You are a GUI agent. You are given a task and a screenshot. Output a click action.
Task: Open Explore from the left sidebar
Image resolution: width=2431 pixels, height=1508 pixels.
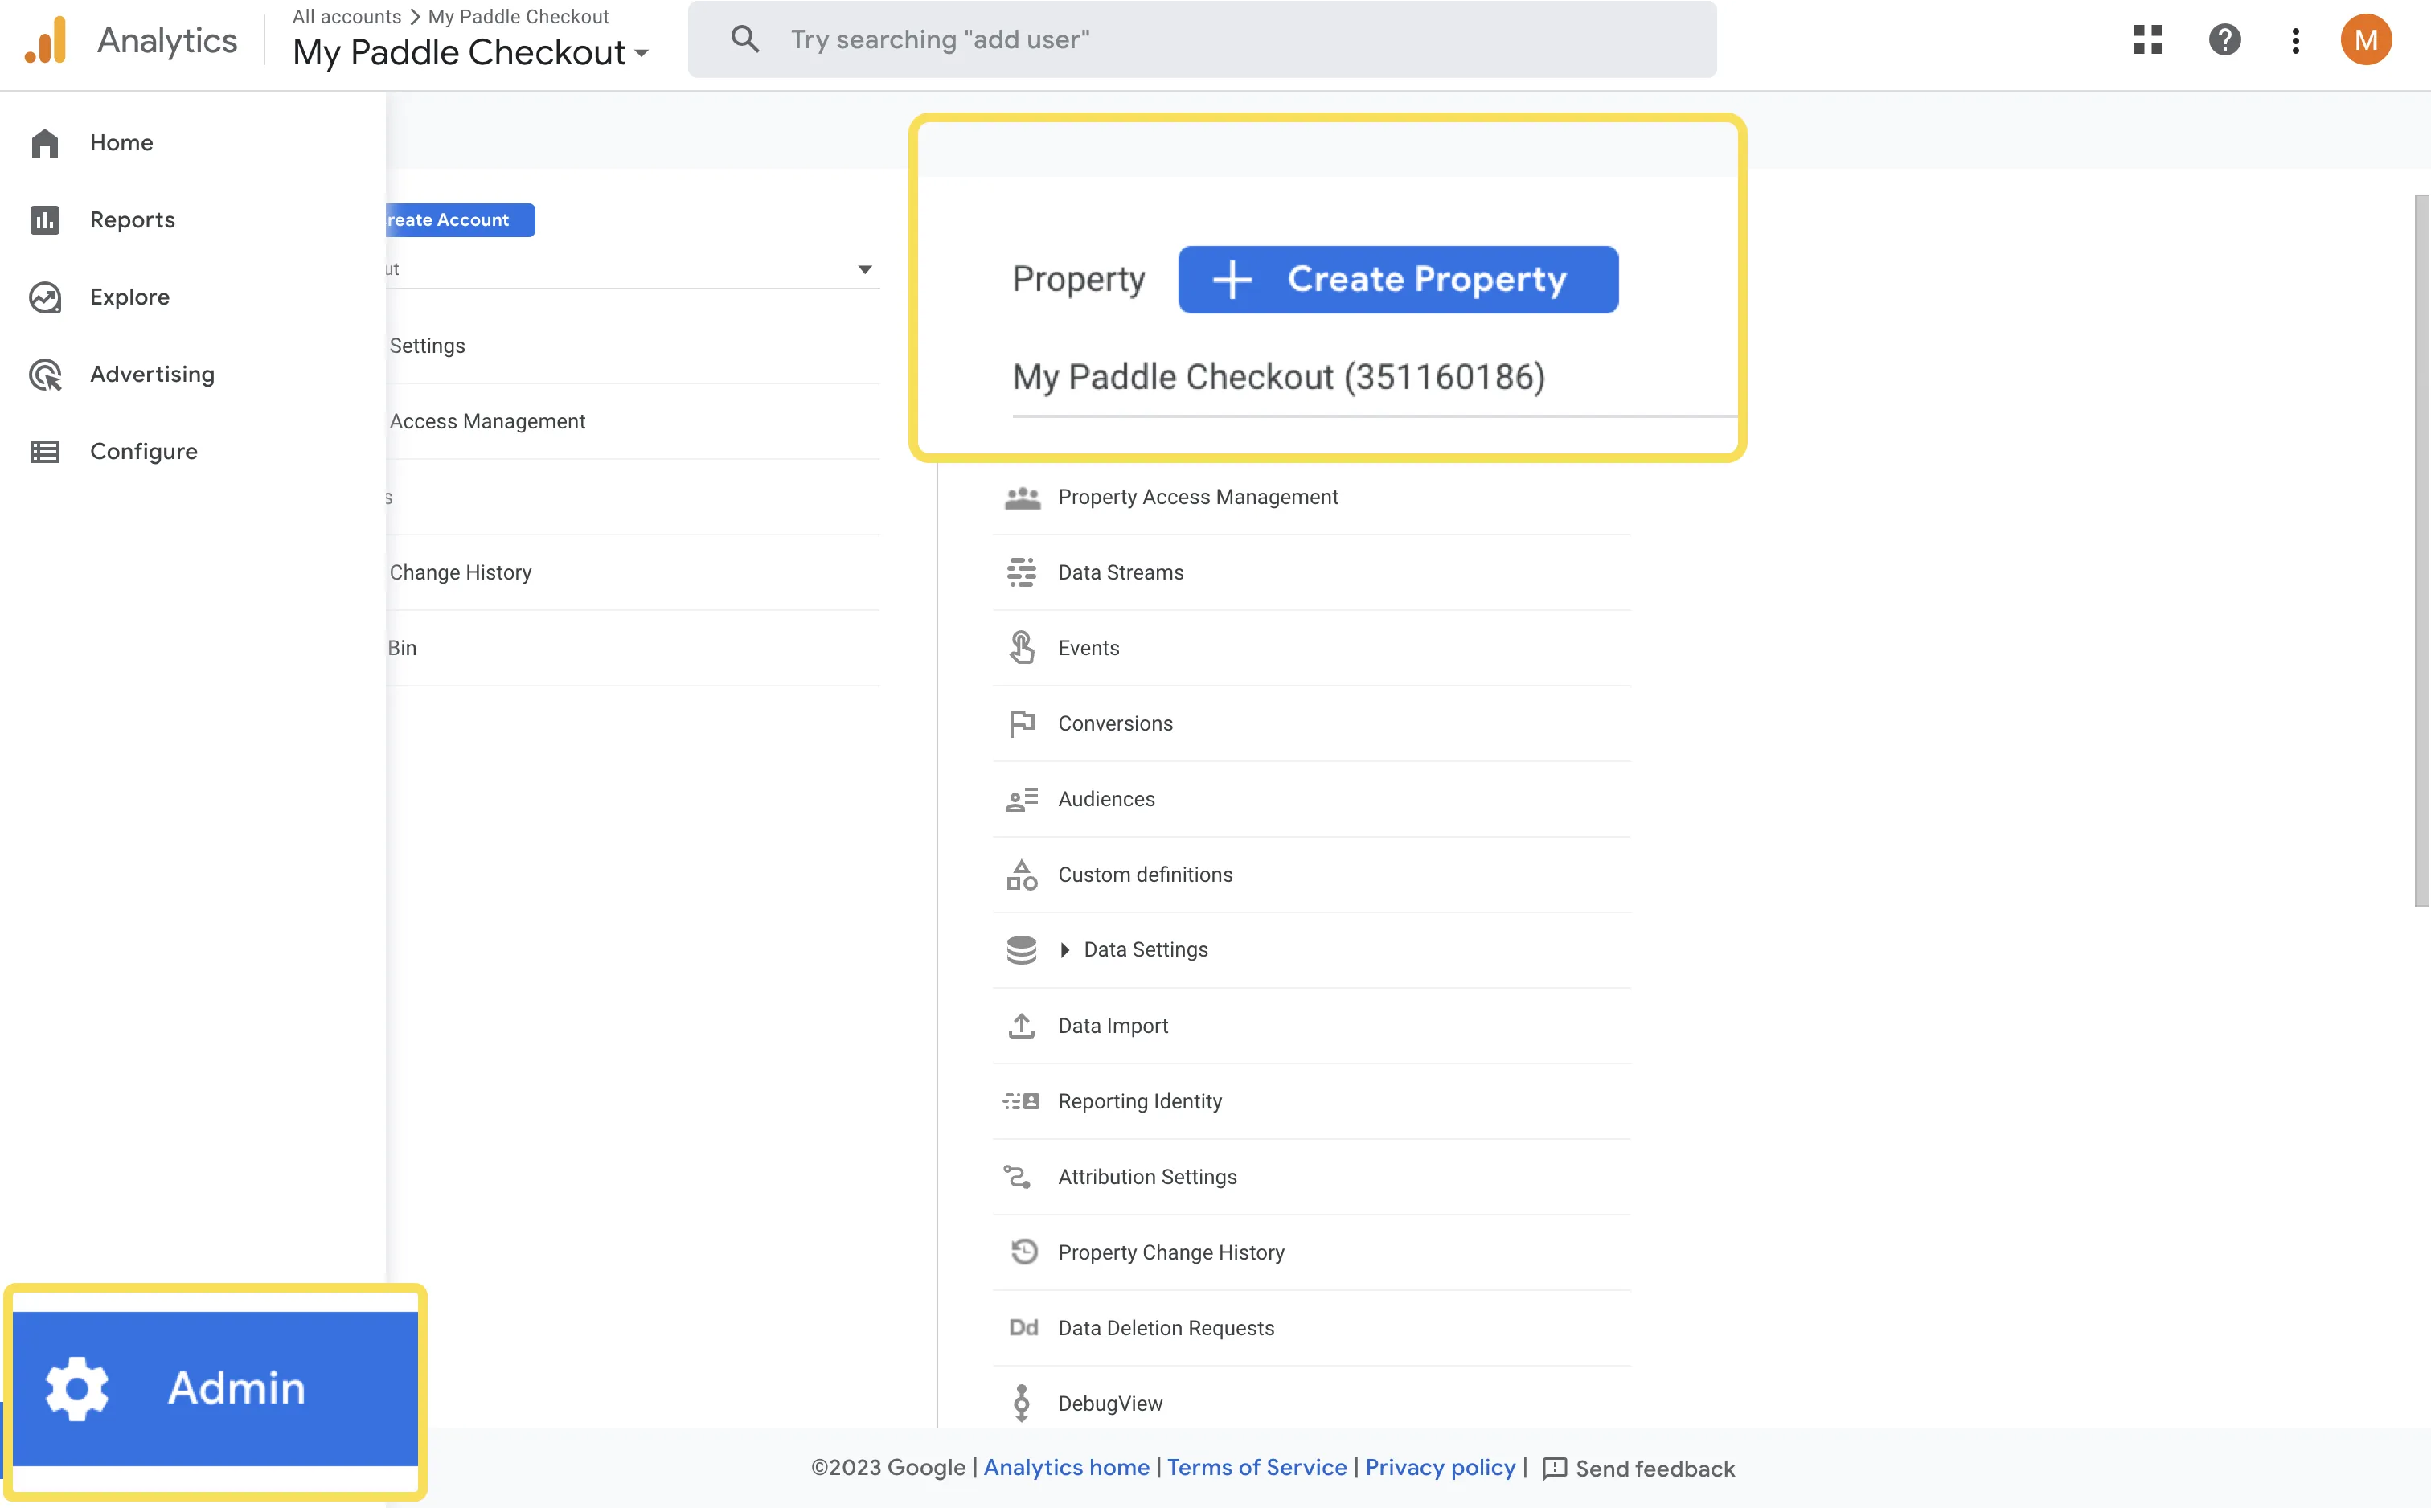click(45, 296)
